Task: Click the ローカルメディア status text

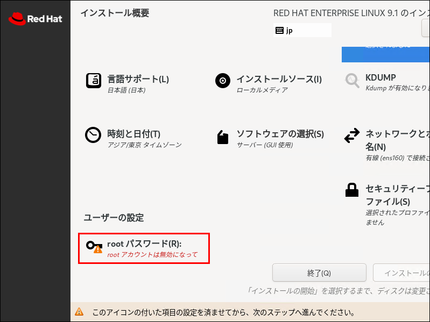Action: tap(262, 90)
